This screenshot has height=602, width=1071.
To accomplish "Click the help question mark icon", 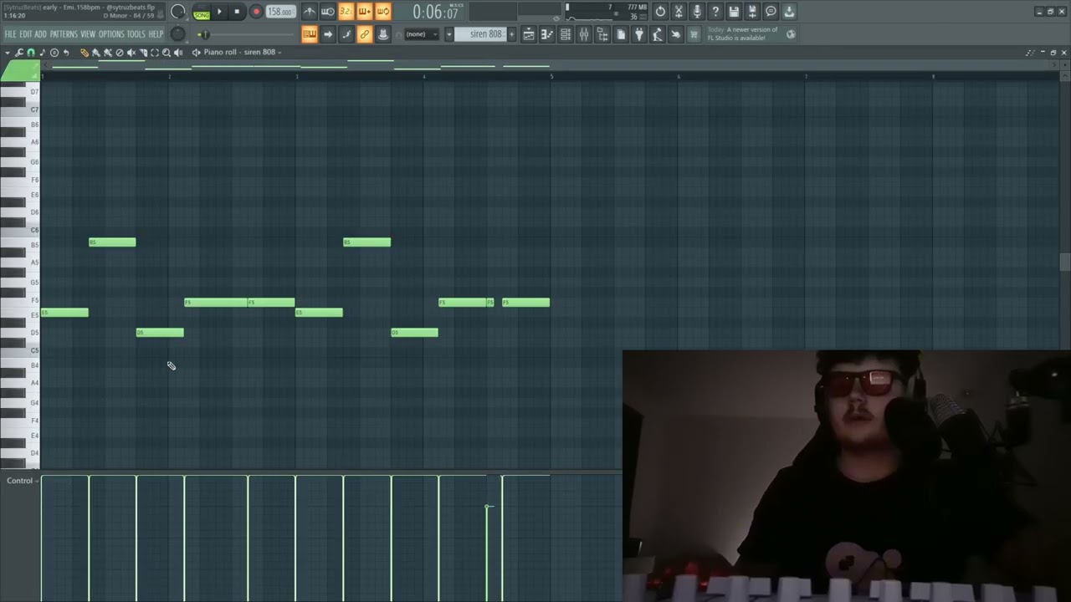I will tap(715, 12).
